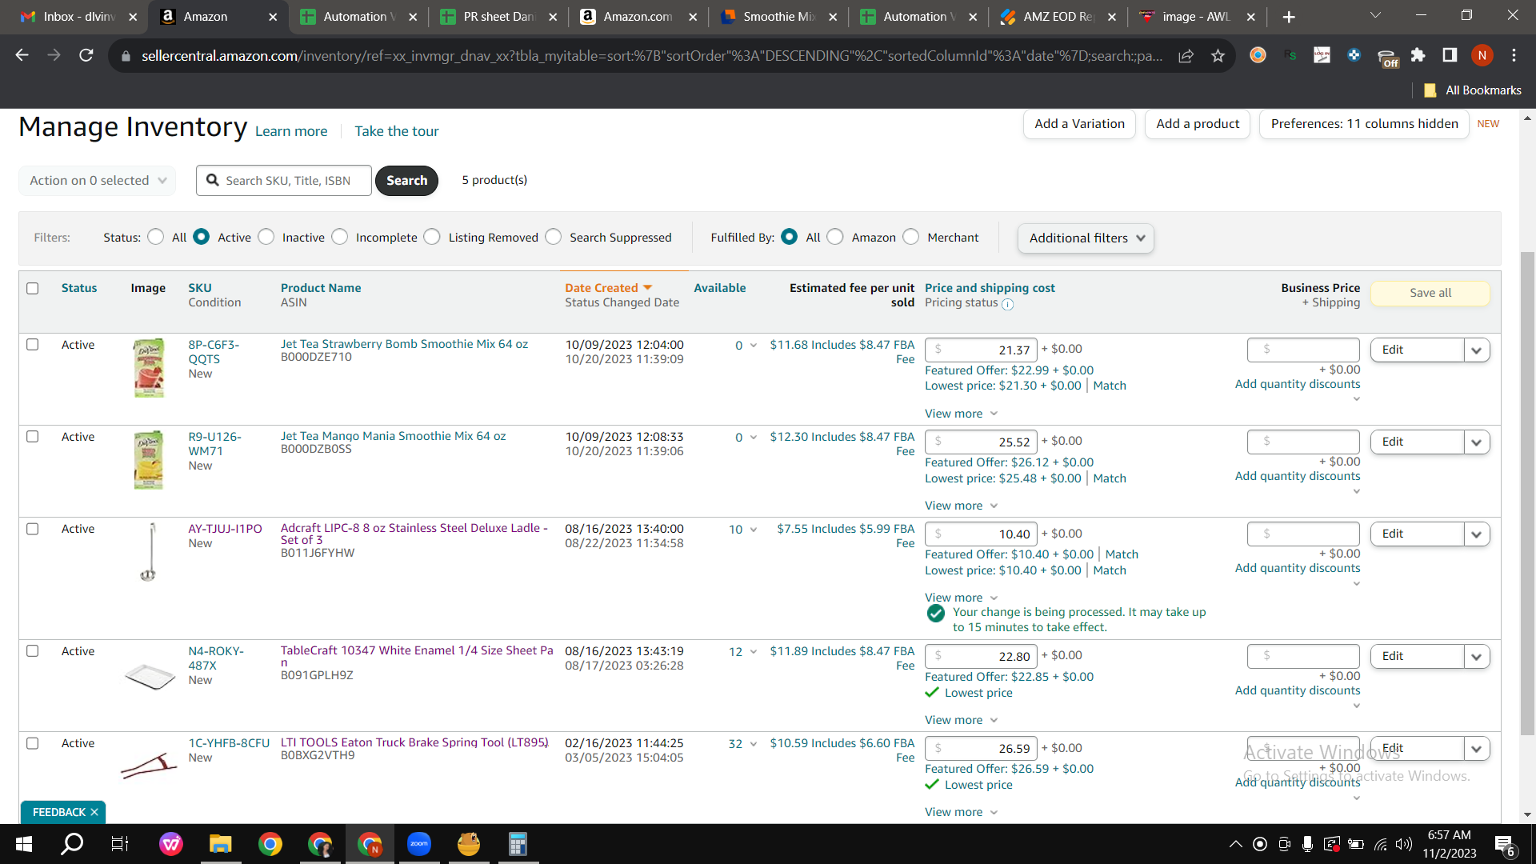The image size is (1536, 864).
Task: Click the browser back arrow
Action: point(22,55)
